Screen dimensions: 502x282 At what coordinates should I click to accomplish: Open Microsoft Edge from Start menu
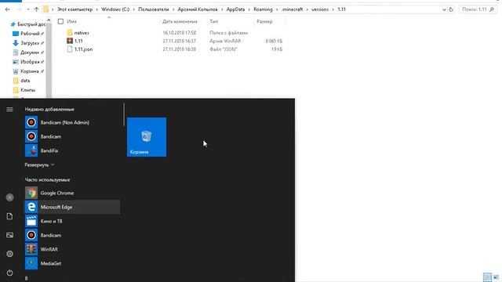pyautogui.click(x=73, y=207)
